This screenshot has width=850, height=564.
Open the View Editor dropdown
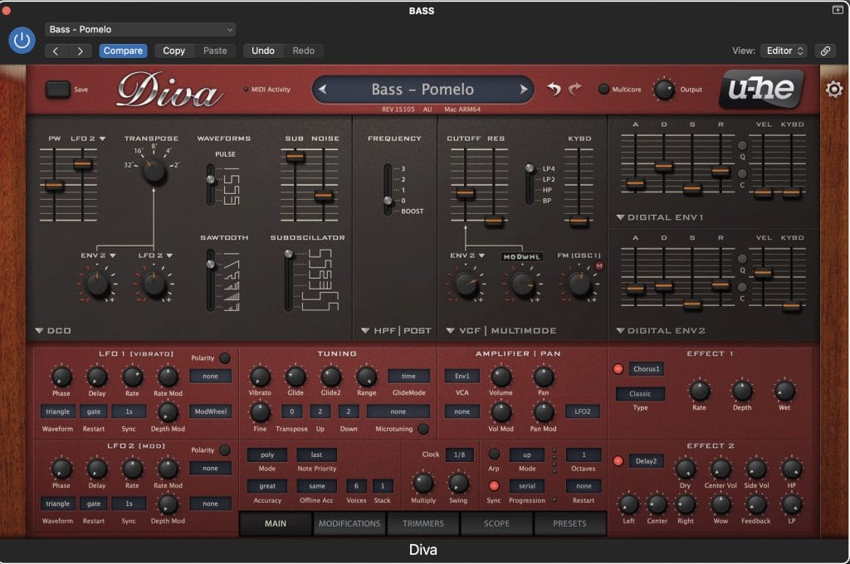[784, 51]
